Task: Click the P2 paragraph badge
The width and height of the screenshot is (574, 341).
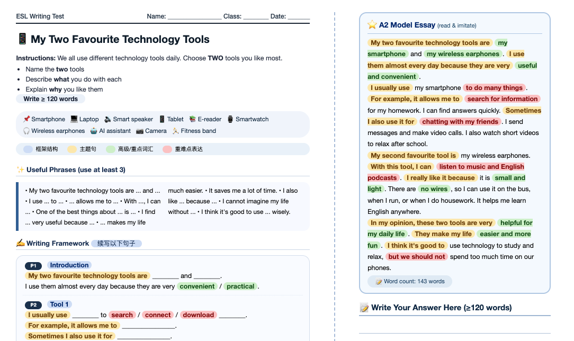Action: tap(33, 305)
